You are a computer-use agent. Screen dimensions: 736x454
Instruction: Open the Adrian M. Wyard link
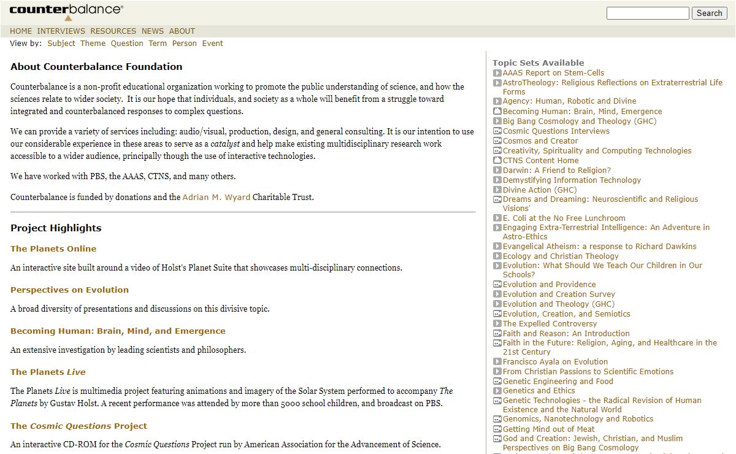(217, 198)
